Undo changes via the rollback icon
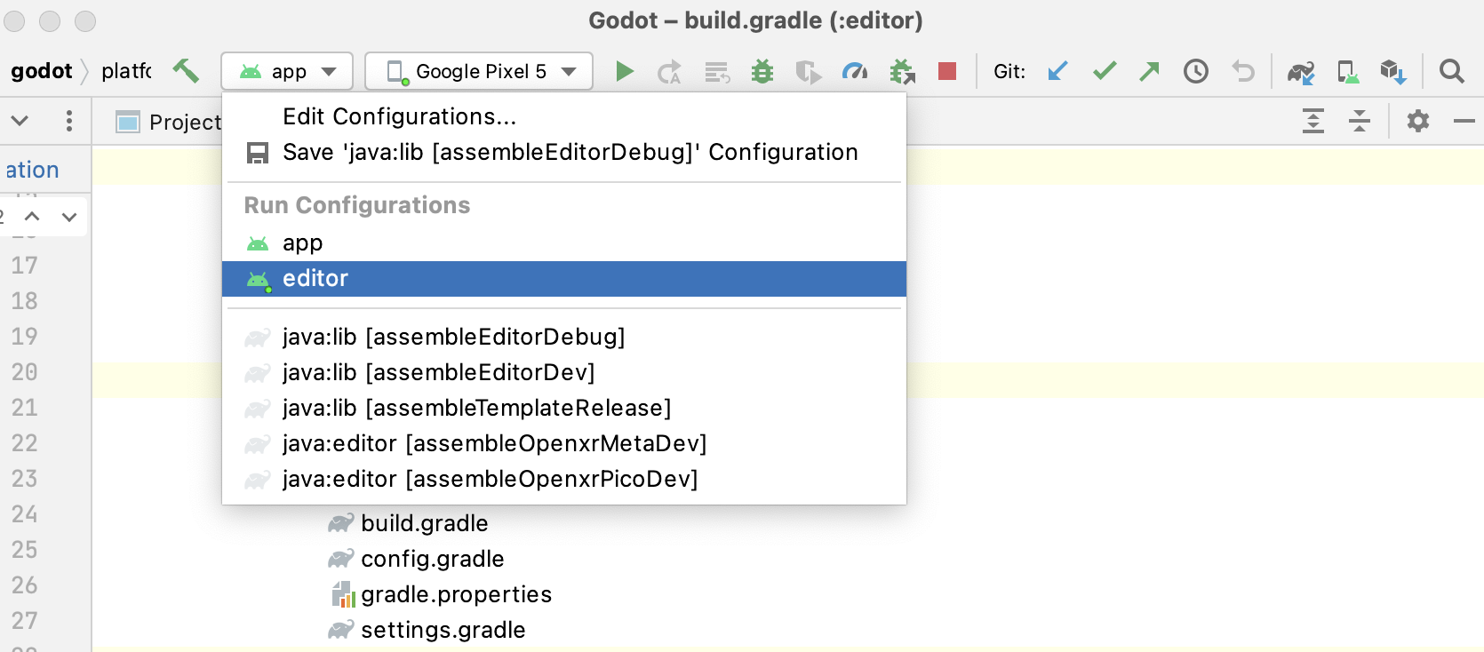The image size is (1484, 652). coord(1241,71)
